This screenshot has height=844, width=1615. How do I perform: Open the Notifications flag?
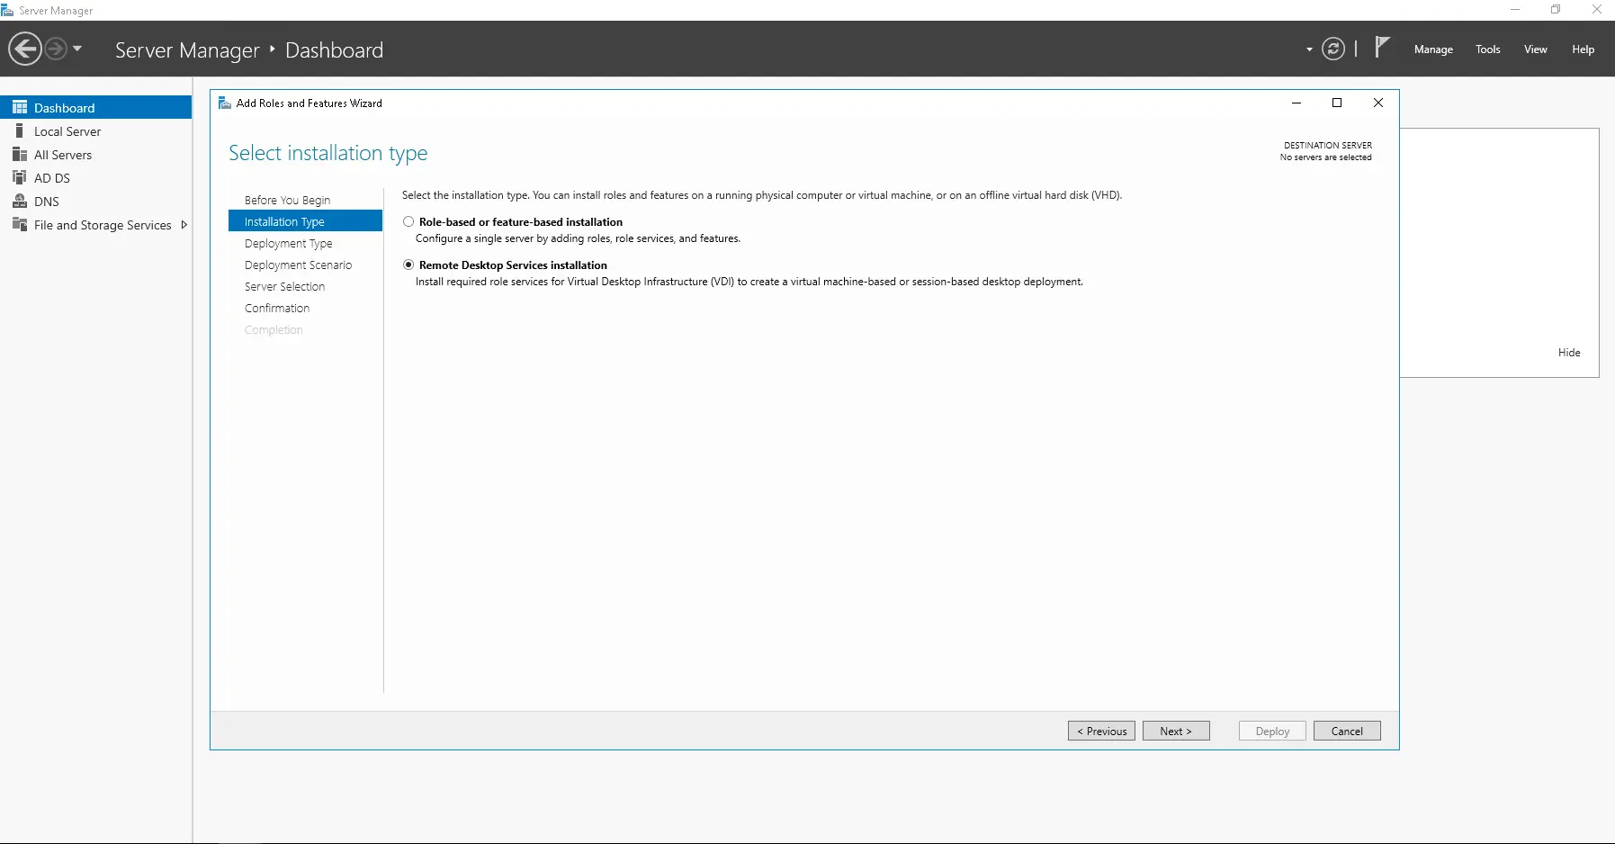pos(1381,49)
